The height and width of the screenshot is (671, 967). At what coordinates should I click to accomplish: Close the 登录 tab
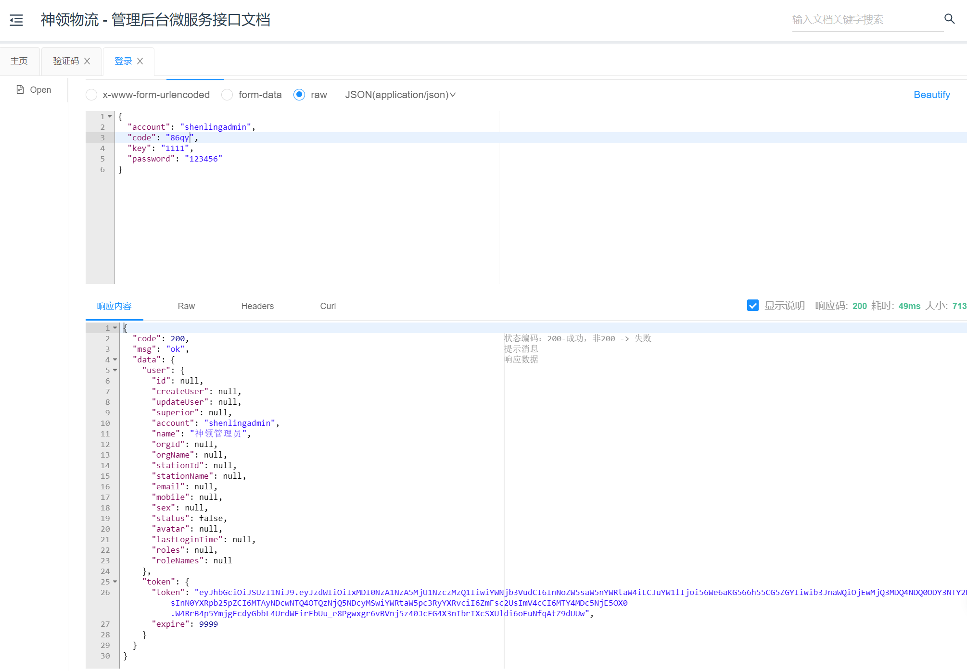[x=140, y=61]
